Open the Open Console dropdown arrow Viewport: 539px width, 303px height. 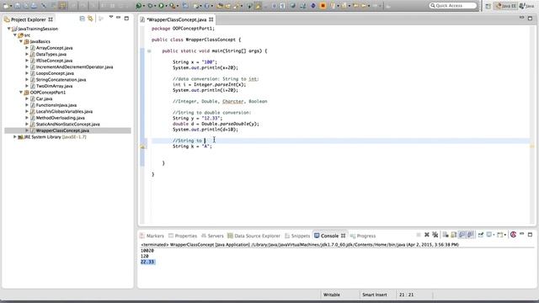pos(505,235)
